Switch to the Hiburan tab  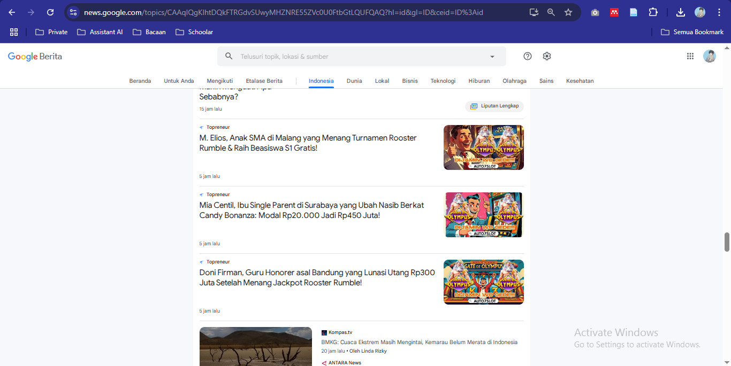[479, 81]
